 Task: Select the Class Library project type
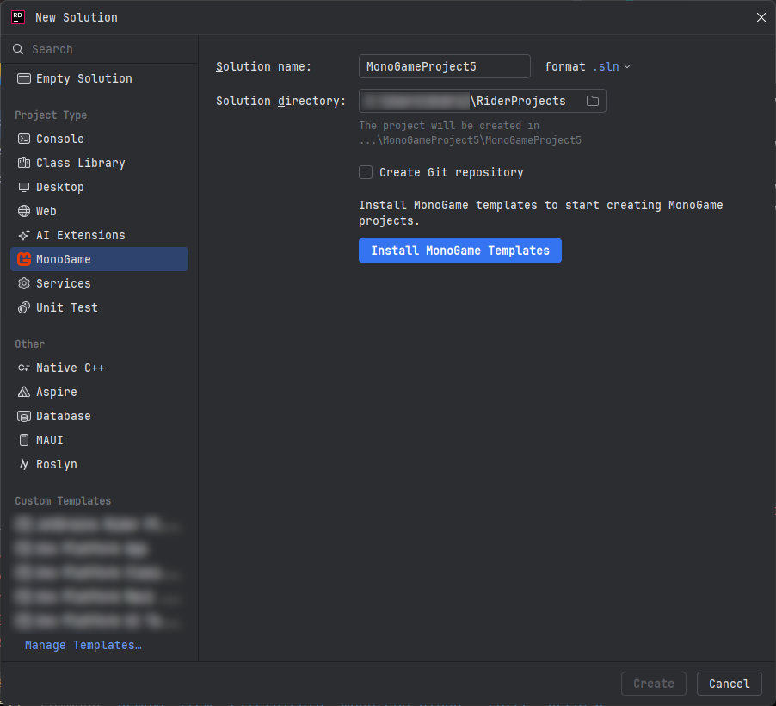[82, 163]
